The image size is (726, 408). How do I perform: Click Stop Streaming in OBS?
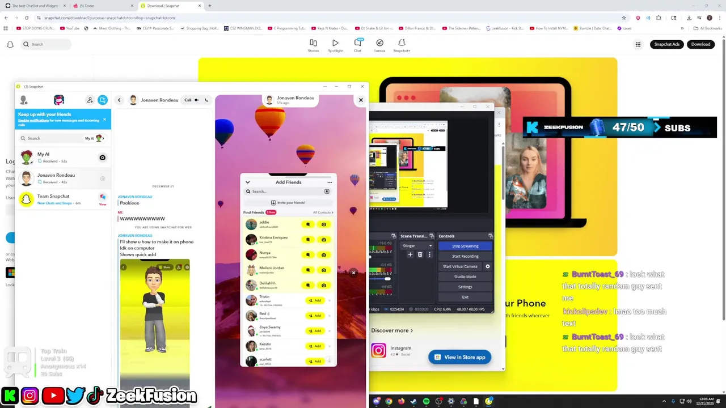coord(465,246)
